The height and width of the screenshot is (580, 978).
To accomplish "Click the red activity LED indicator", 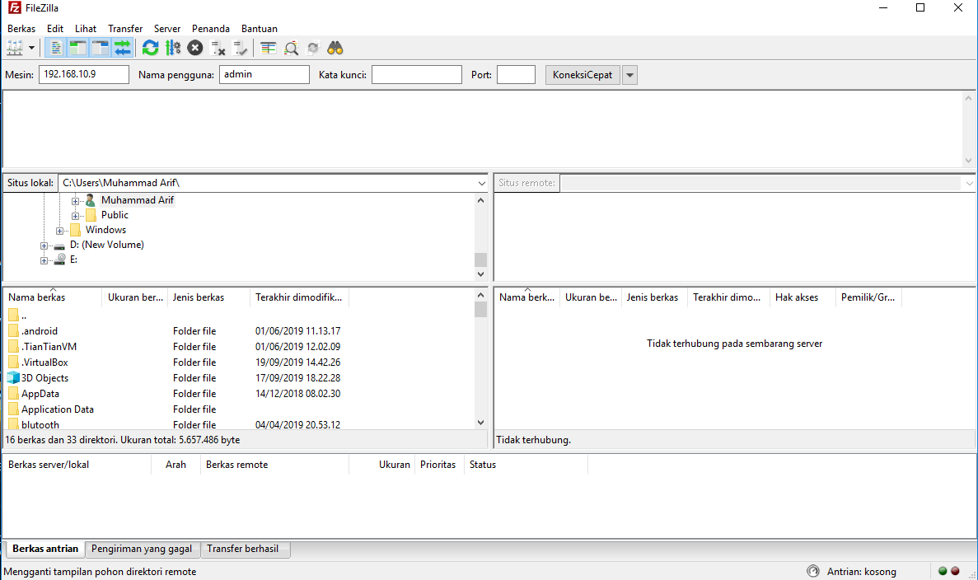I will 955,571.
